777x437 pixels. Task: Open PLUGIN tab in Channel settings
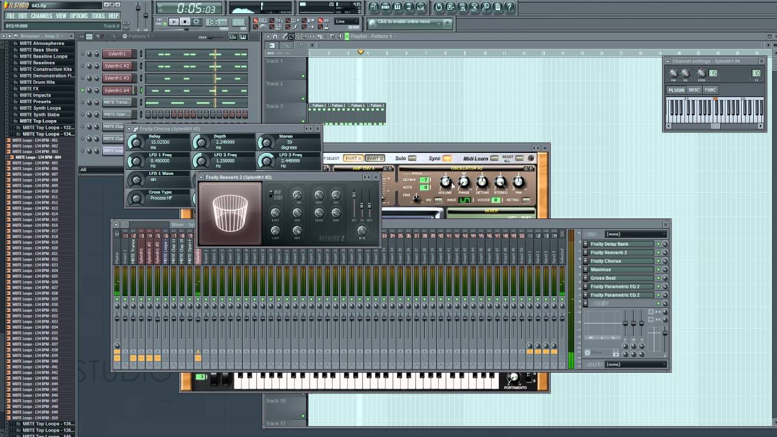676,90
